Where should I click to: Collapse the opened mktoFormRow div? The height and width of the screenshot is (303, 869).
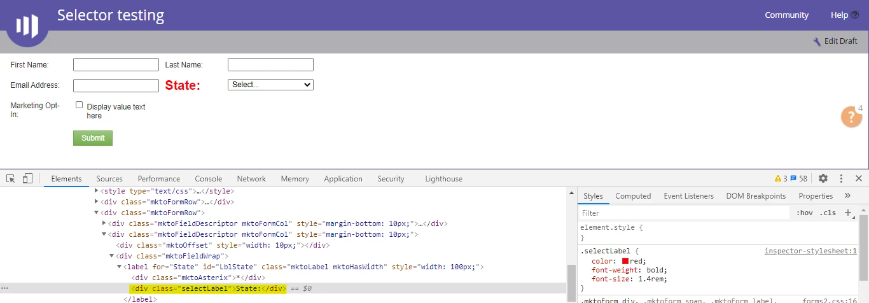[x=97, y=213]
